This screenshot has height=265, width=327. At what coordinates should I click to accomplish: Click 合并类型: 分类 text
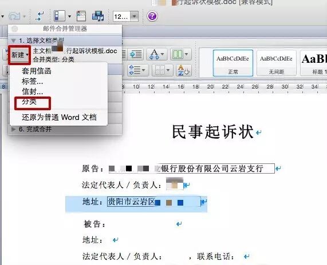pyautogui.click(x=54, y=59)
